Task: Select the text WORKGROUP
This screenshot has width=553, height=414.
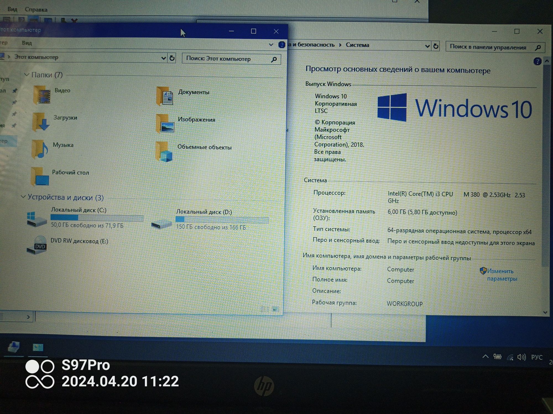Action: click(x=405, y=304)
